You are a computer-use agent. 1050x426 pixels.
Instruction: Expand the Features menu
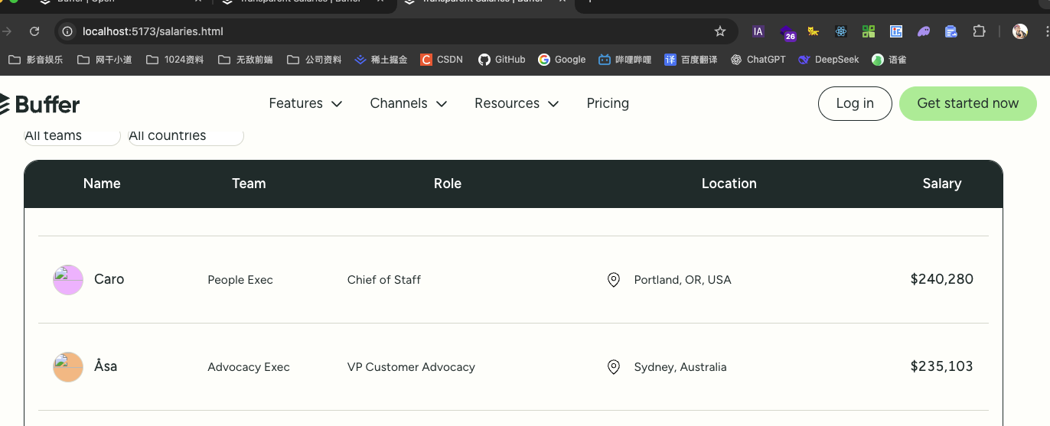[305, 103]
